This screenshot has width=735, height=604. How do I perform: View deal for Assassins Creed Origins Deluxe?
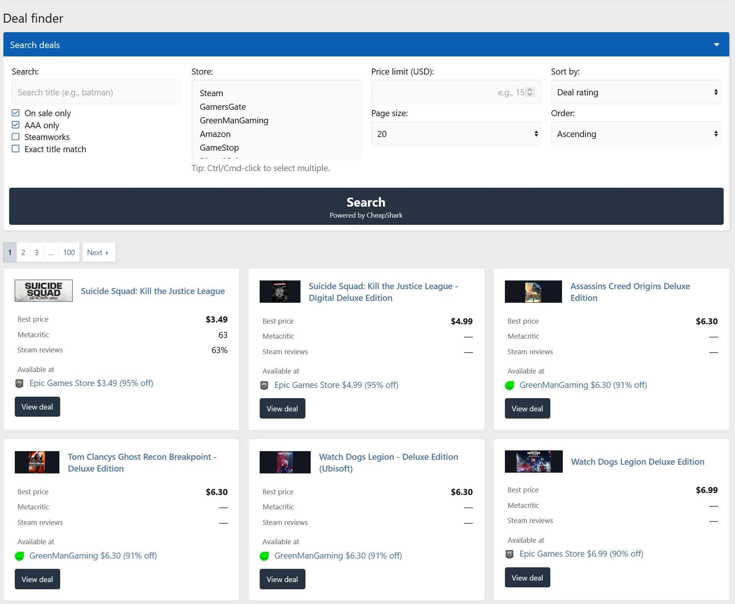[528, 409]
